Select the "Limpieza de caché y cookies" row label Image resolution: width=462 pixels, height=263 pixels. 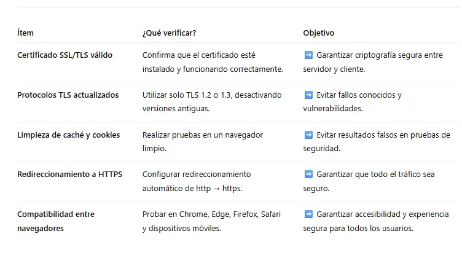click(x=68, y=135)
